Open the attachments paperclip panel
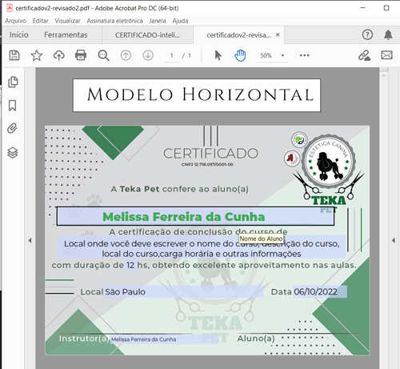This screenshot has width=400, height=369. pos(12,128)
